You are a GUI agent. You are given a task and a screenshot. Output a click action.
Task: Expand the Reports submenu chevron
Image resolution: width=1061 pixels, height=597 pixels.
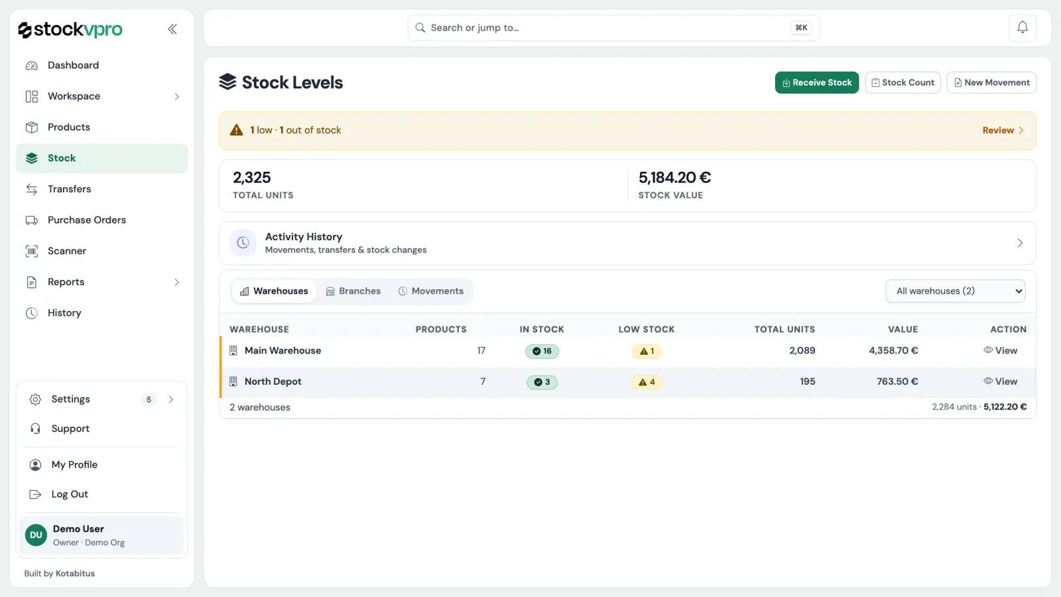click(x=176, y=283)
